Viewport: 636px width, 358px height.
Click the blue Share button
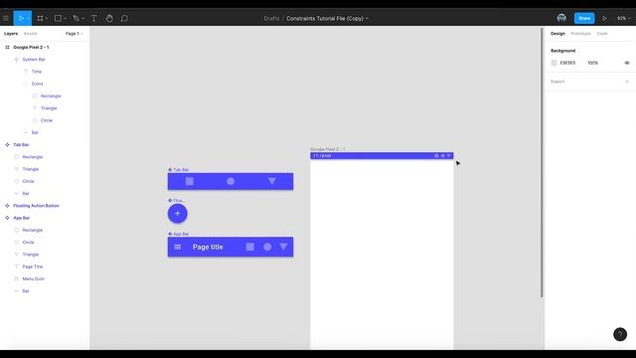pyautogui.click(x=584, y=18)
